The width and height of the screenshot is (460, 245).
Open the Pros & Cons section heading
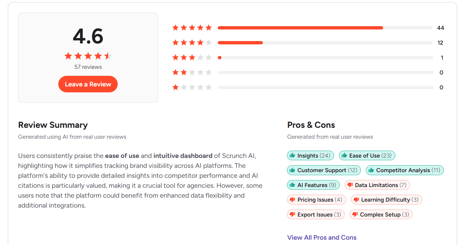point(311,125)
